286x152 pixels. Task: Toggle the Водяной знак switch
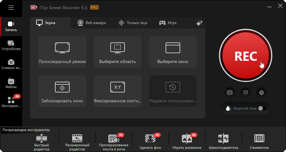262,108
